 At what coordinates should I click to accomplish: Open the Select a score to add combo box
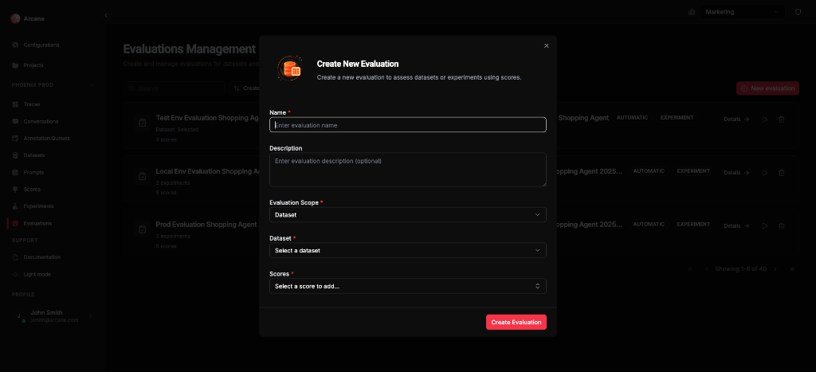tap(408, 286)
